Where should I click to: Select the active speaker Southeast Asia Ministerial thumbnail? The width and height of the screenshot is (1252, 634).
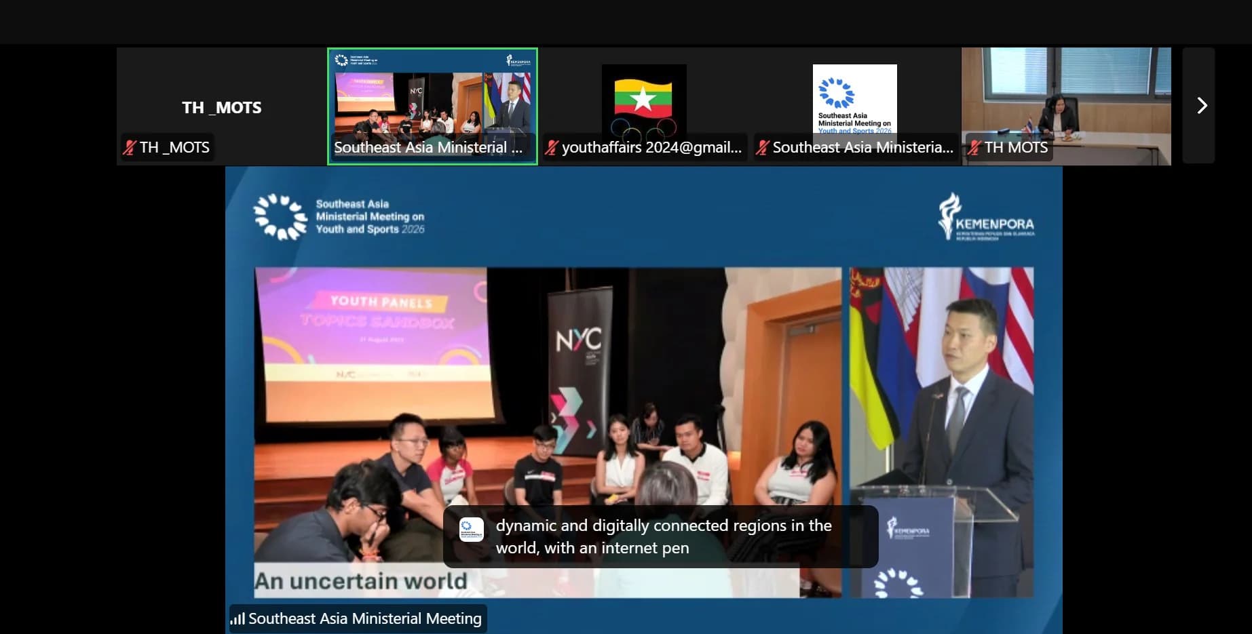(432, 106)
